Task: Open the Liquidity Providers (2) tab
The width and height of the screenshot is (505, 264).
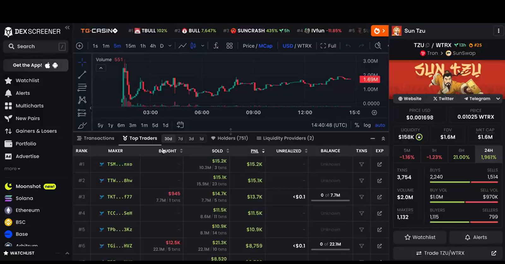Action: 285,138
